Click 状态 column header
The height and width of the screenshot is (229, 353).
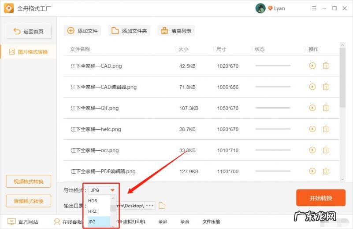click(260, 49)
